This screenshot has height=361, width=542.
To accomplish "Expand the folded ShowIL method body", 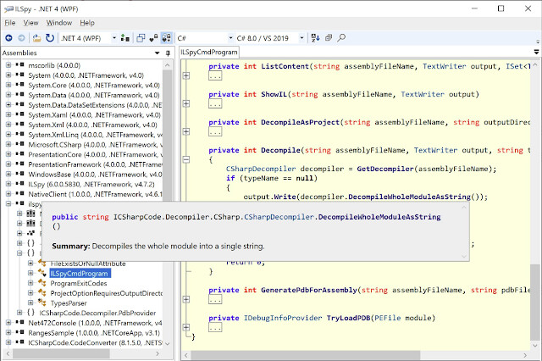I will 186,103.
